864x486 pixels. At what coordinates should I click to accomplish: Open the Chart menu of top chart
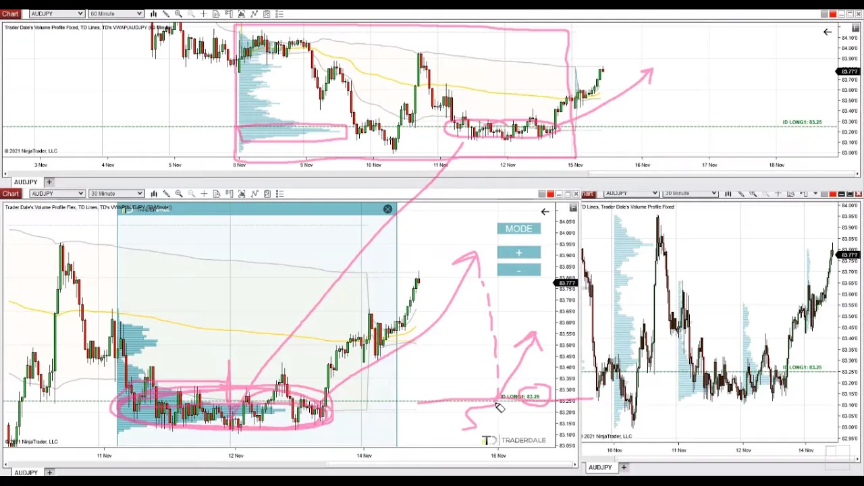(10, 13)
